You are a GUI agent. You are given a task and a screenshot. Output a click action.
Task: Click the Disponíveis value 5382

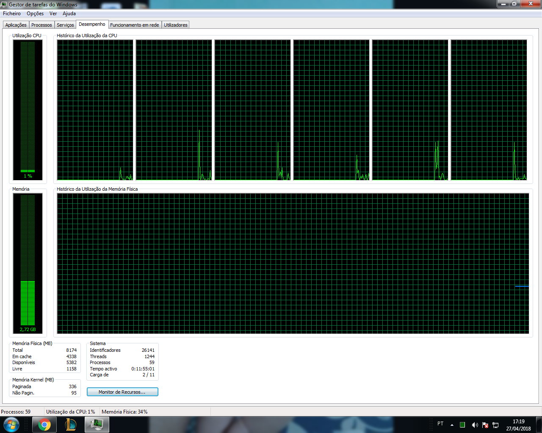coord(71,362)
